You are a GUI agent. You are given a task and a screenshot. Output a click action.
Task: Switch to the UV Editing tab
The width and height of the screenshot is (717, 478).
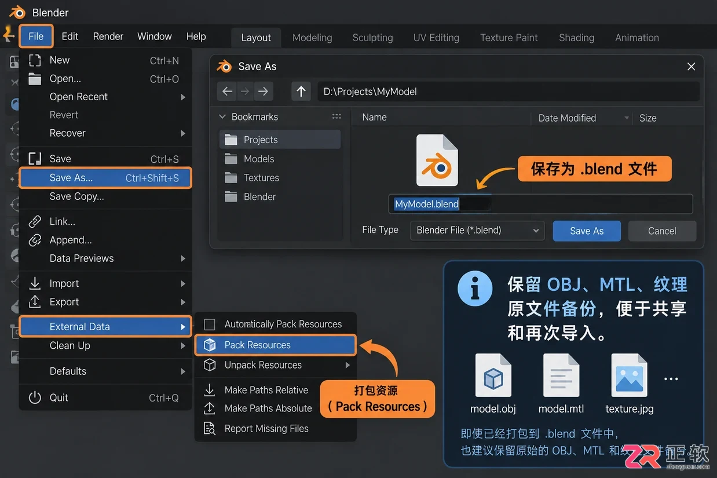point(436,38)
